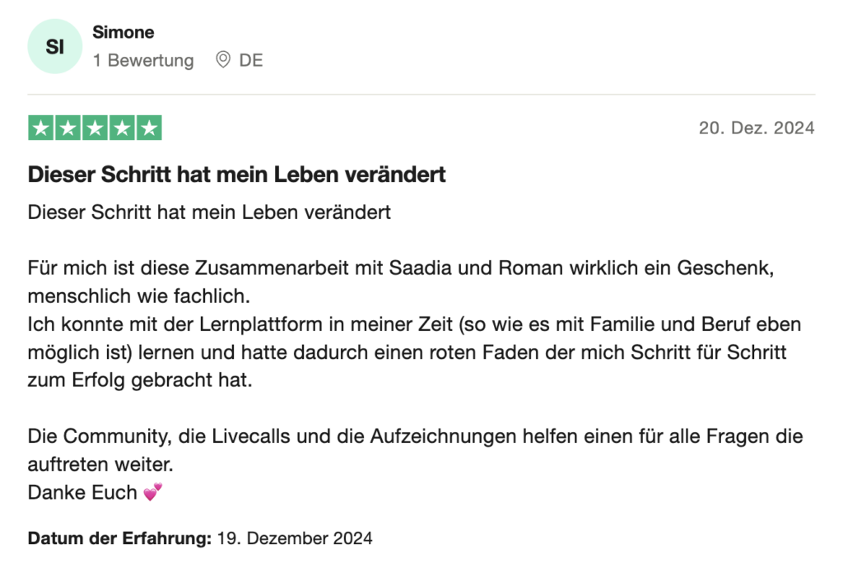The width and height of the screenshot is (843, 568).
Task: Open the bold review title heading
Action: coord(237,175)
